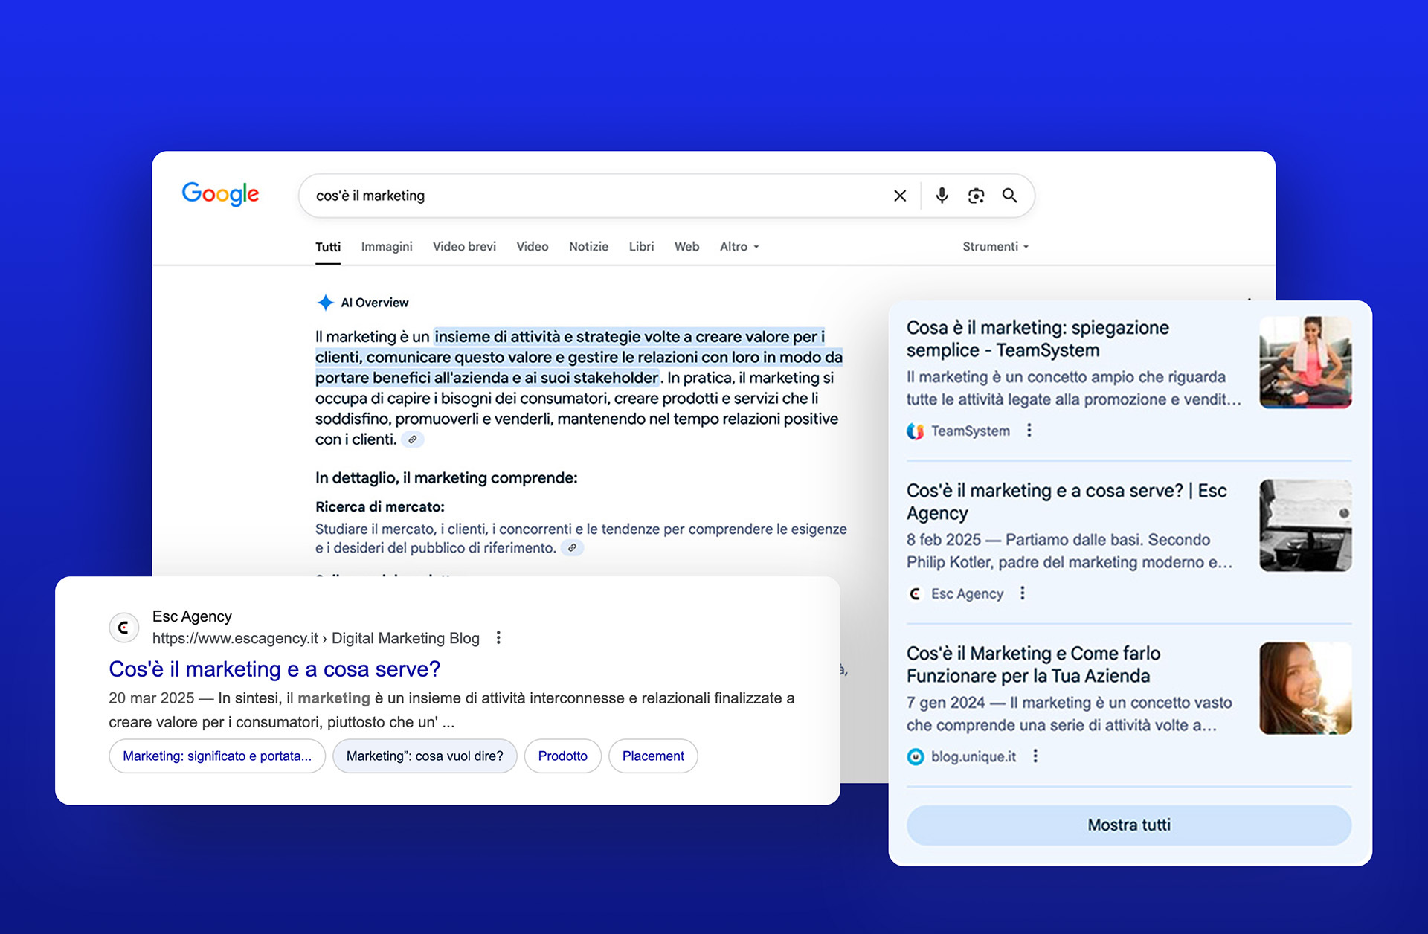Screen dimensions: 1428x934
Task: Open the three-dot menu next to blog.unique.it
Action: tap(1035, 756)
